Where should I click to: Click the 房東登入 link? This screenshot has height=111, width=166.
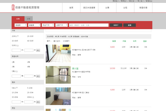124,1
